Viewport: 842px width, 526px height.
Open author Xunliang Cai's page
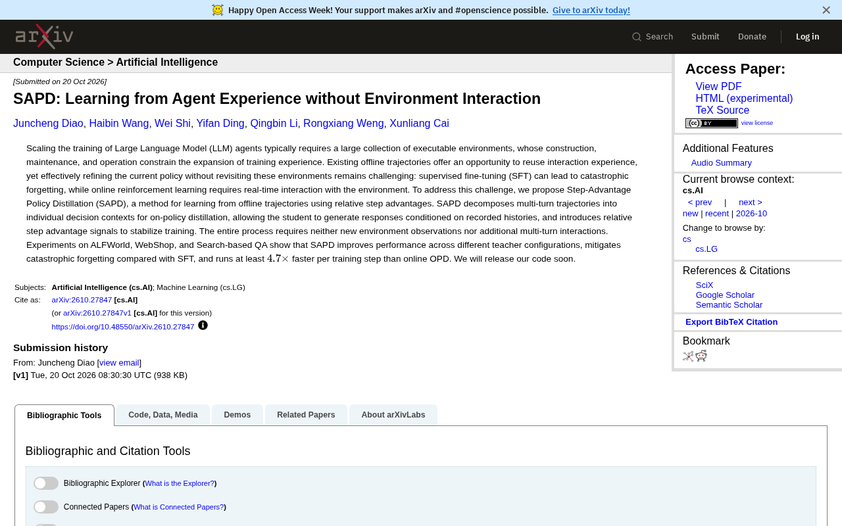click(x=419, y=124)
